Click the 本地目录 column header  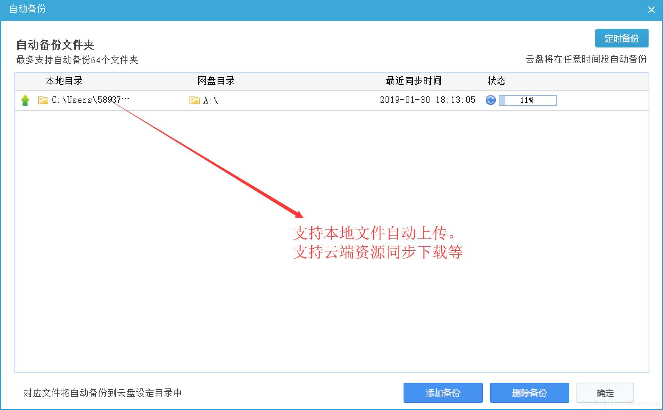coord(64,81)
